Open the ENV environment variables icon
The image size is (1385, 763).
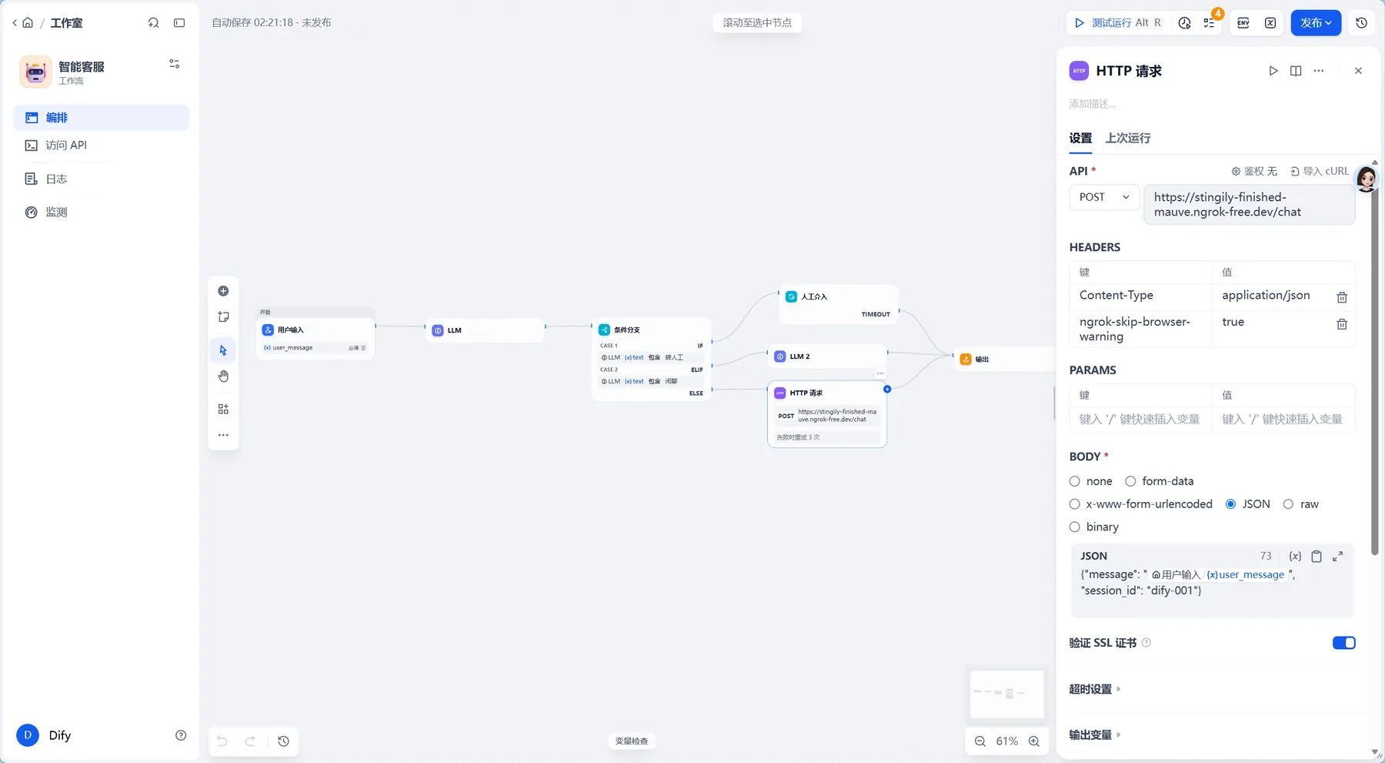(1243, 23)
